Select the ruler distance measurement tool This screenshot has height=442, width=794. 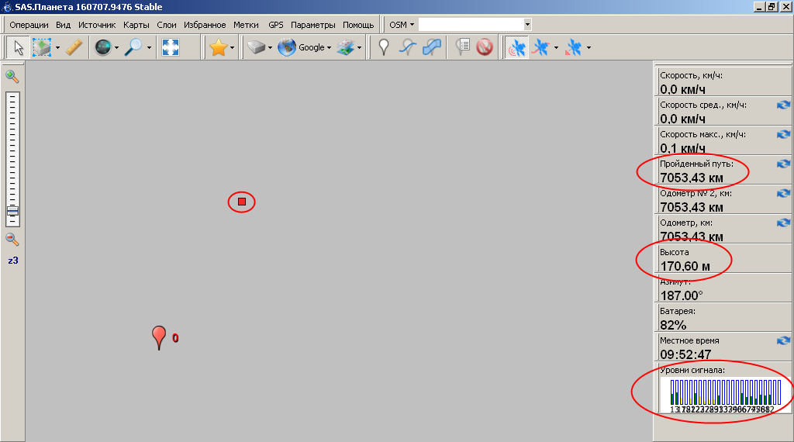pyautogui.click(x=74, y=48)
